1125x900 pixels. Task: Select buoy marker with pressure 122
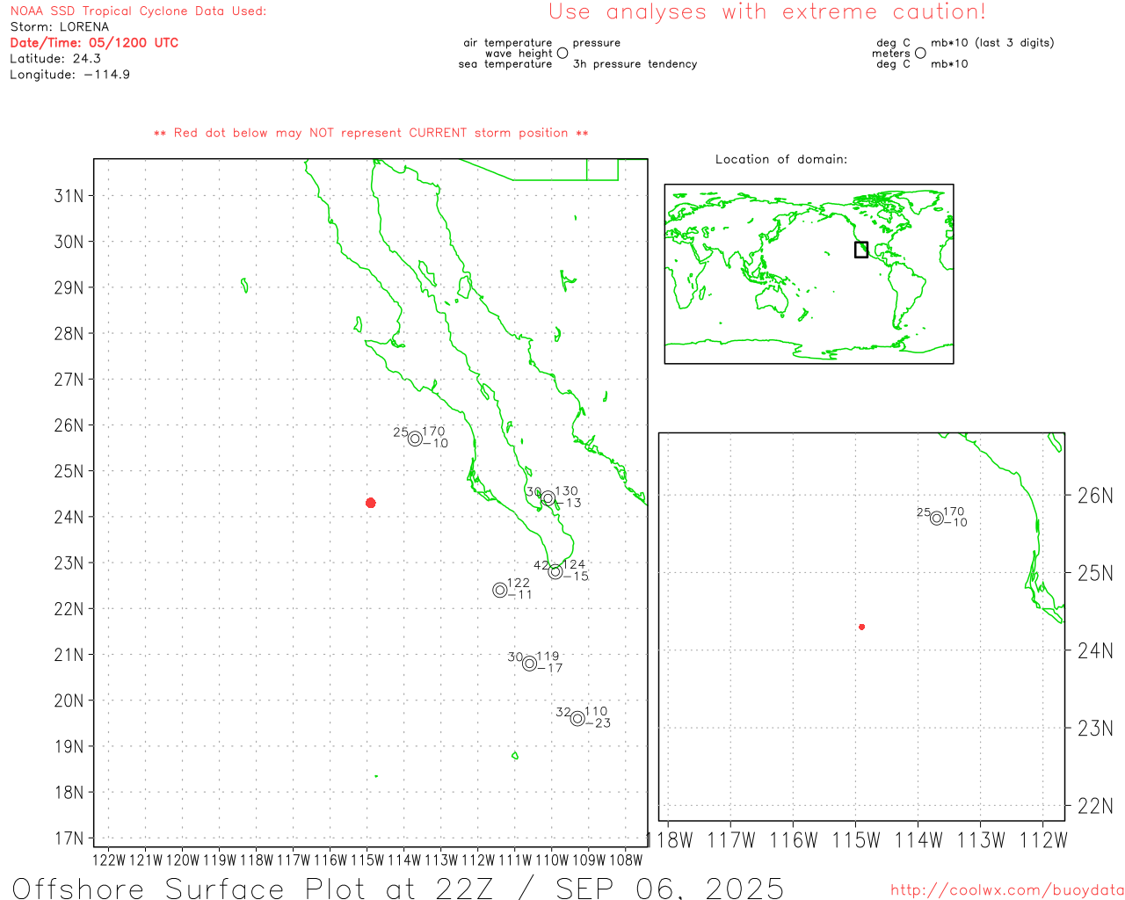point(500,590)
